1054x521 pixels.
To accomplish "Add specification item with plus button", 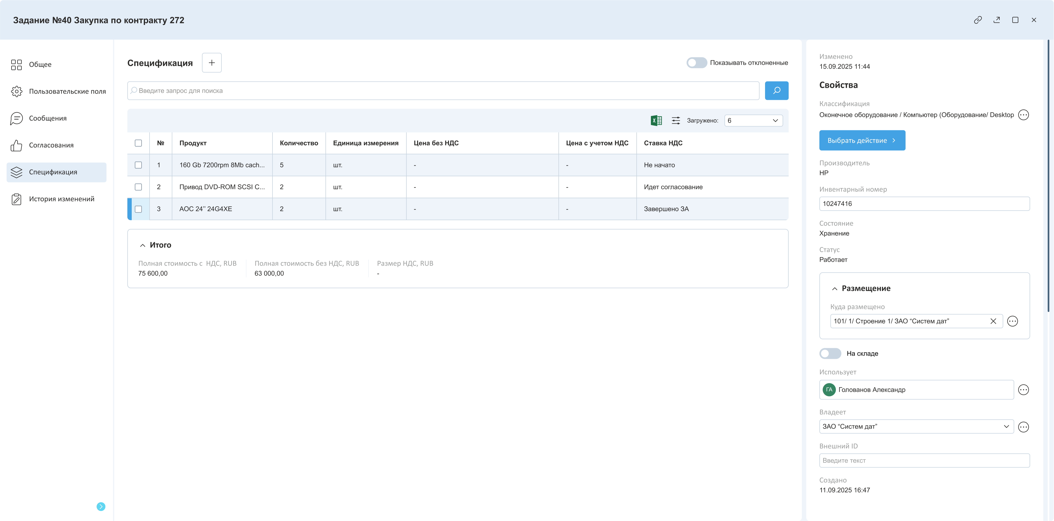I will coord(212,63).
